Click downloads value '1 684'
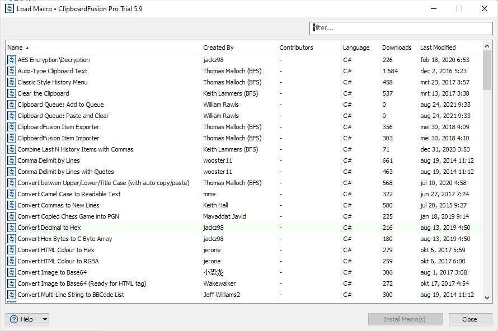Screen dimensions: 498x331 (x=391, y=71)
